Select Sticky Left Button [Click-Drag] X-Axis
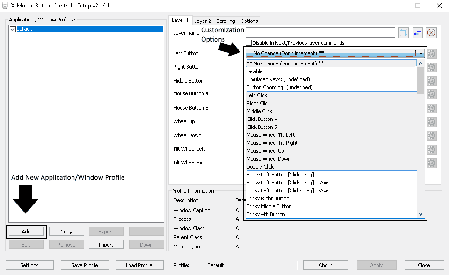449x275 pixels. point(331,183)
